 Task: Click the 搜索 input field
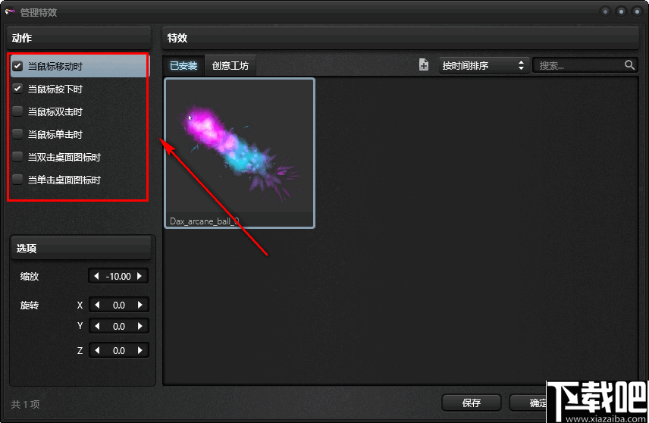[578, 65]
